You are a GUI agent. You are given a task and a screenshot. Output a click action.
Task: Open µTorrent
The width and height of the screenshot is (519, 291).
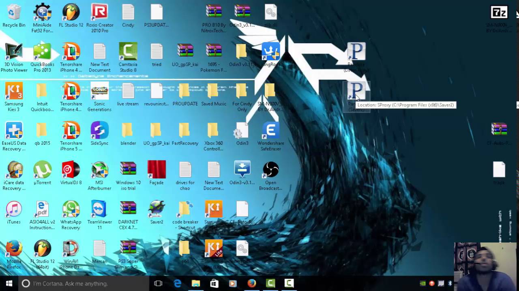click(42, 174)
